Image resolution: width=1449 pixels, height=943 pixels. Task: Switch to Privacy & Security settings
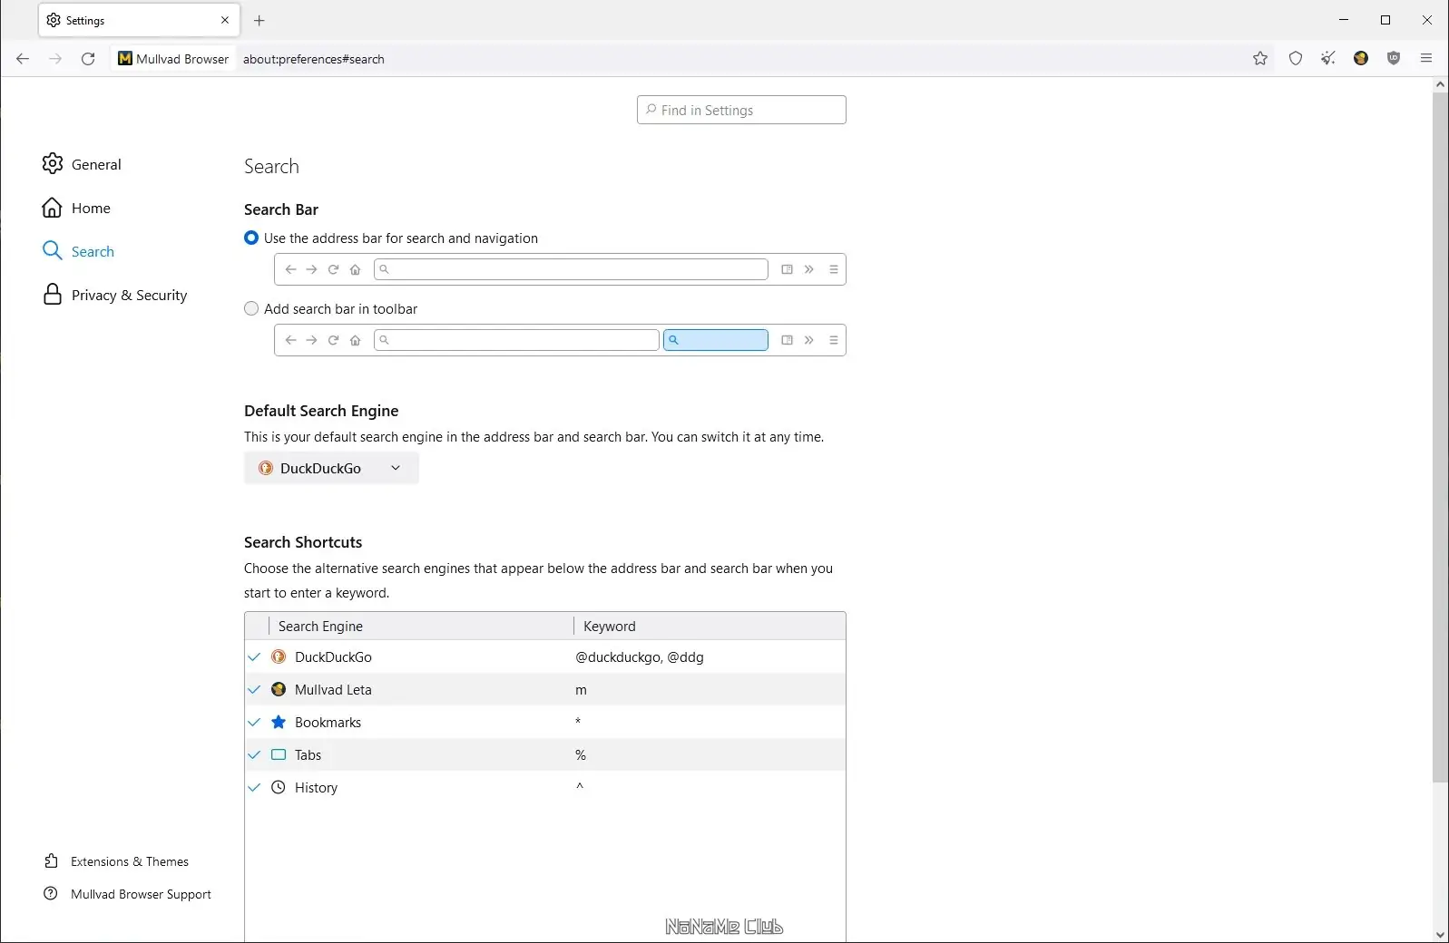coord(129,296)
